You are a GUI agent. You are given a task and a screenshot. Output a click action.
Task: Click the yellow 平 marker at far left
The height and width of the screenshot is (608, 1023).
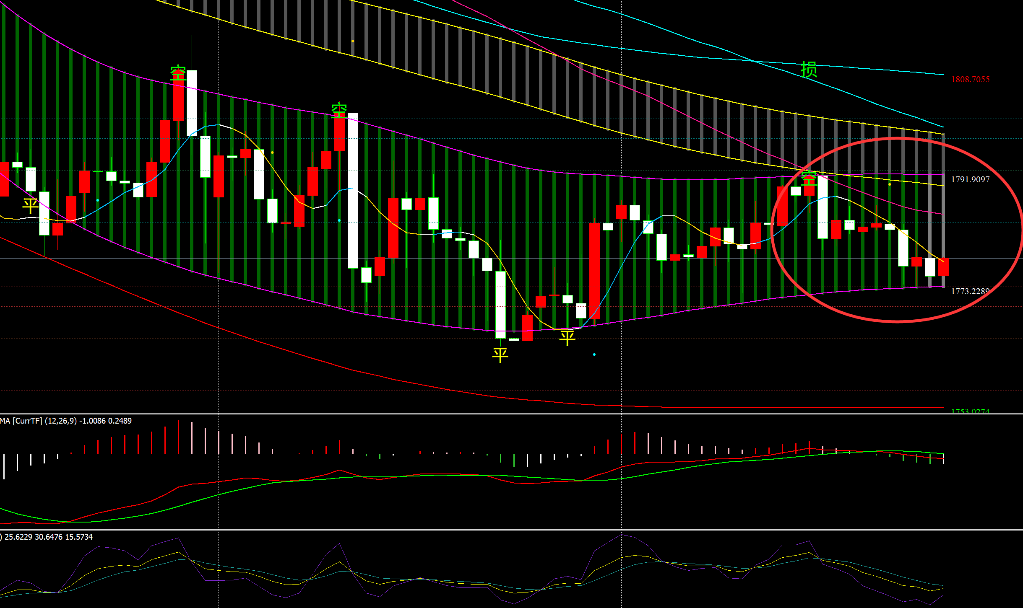(x=30, y=206)
